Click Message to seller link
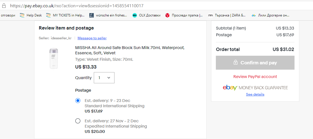This screenshot has width=313, height=139. click(x=92, y=38)
